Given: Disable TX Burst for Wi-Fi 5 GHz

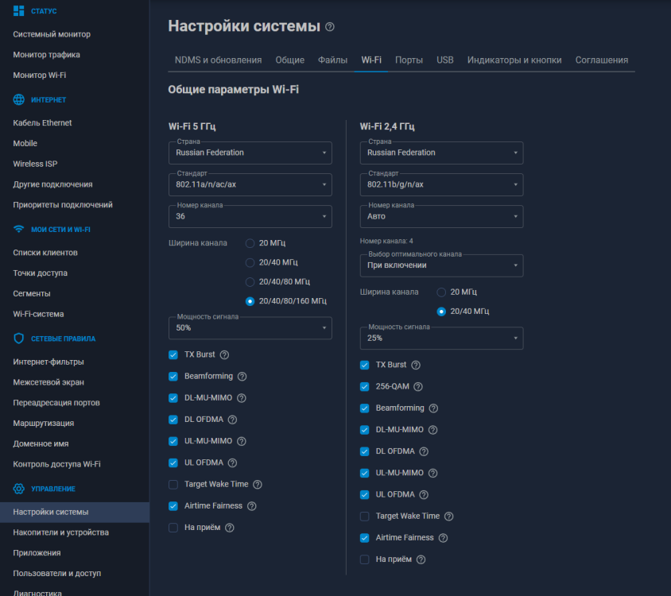Looking at the screenshot, I should pos(173,355).
